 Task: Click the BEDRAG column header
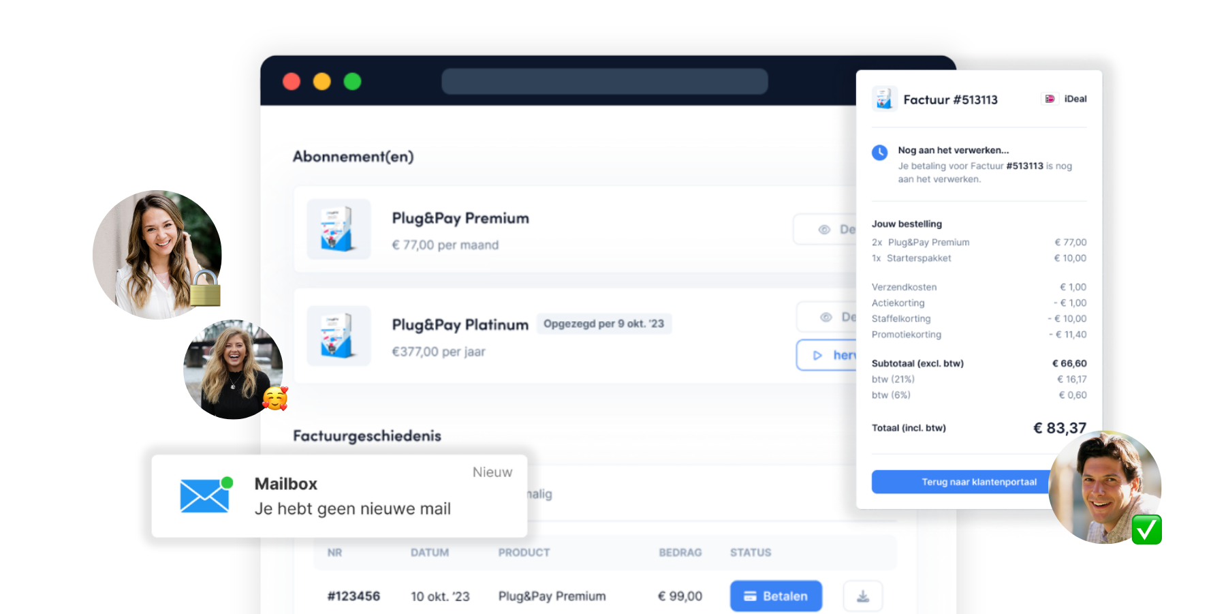pyautogui.click(x=680, y=553)
